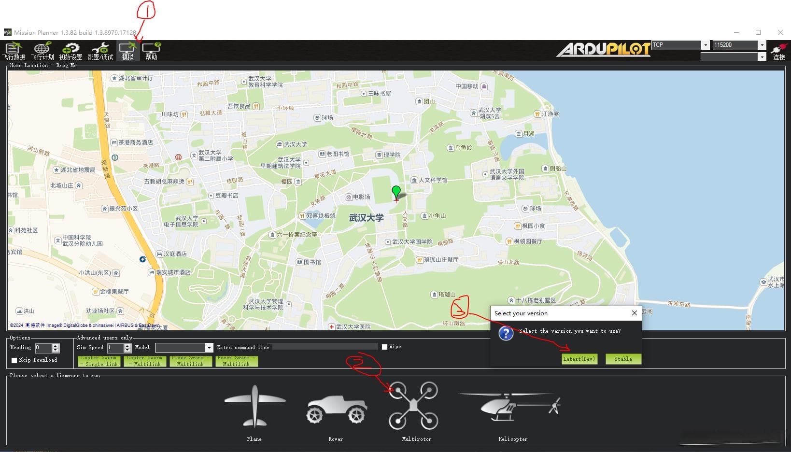Open the 帮助 help screen

[x=151, y=51]
